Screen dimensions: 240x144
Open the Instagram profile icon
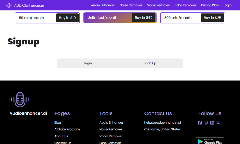click(206, 123)
